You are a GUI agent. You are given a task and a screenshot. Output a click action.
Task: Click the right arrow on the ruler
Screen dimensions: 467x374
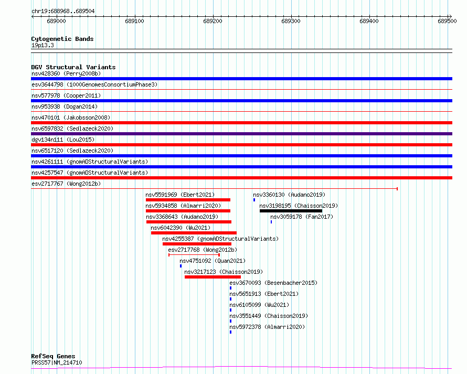450,17
